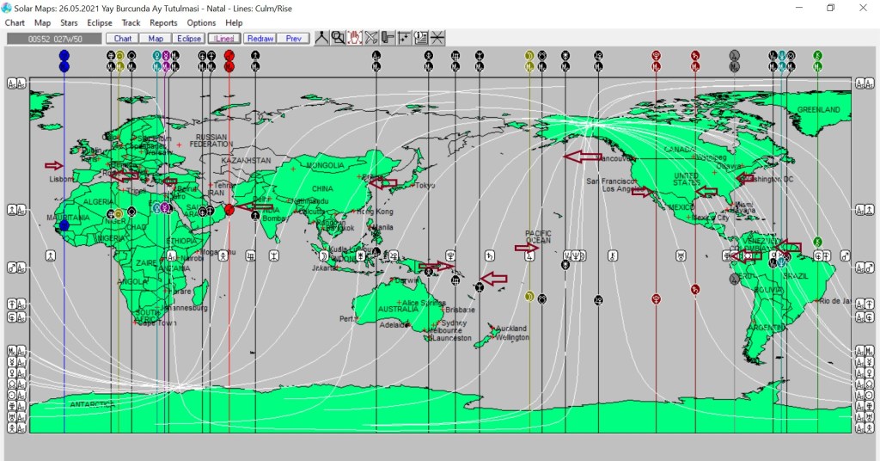
Task: Toggle the Lines button in toolbar
Action: coord(223,39)
